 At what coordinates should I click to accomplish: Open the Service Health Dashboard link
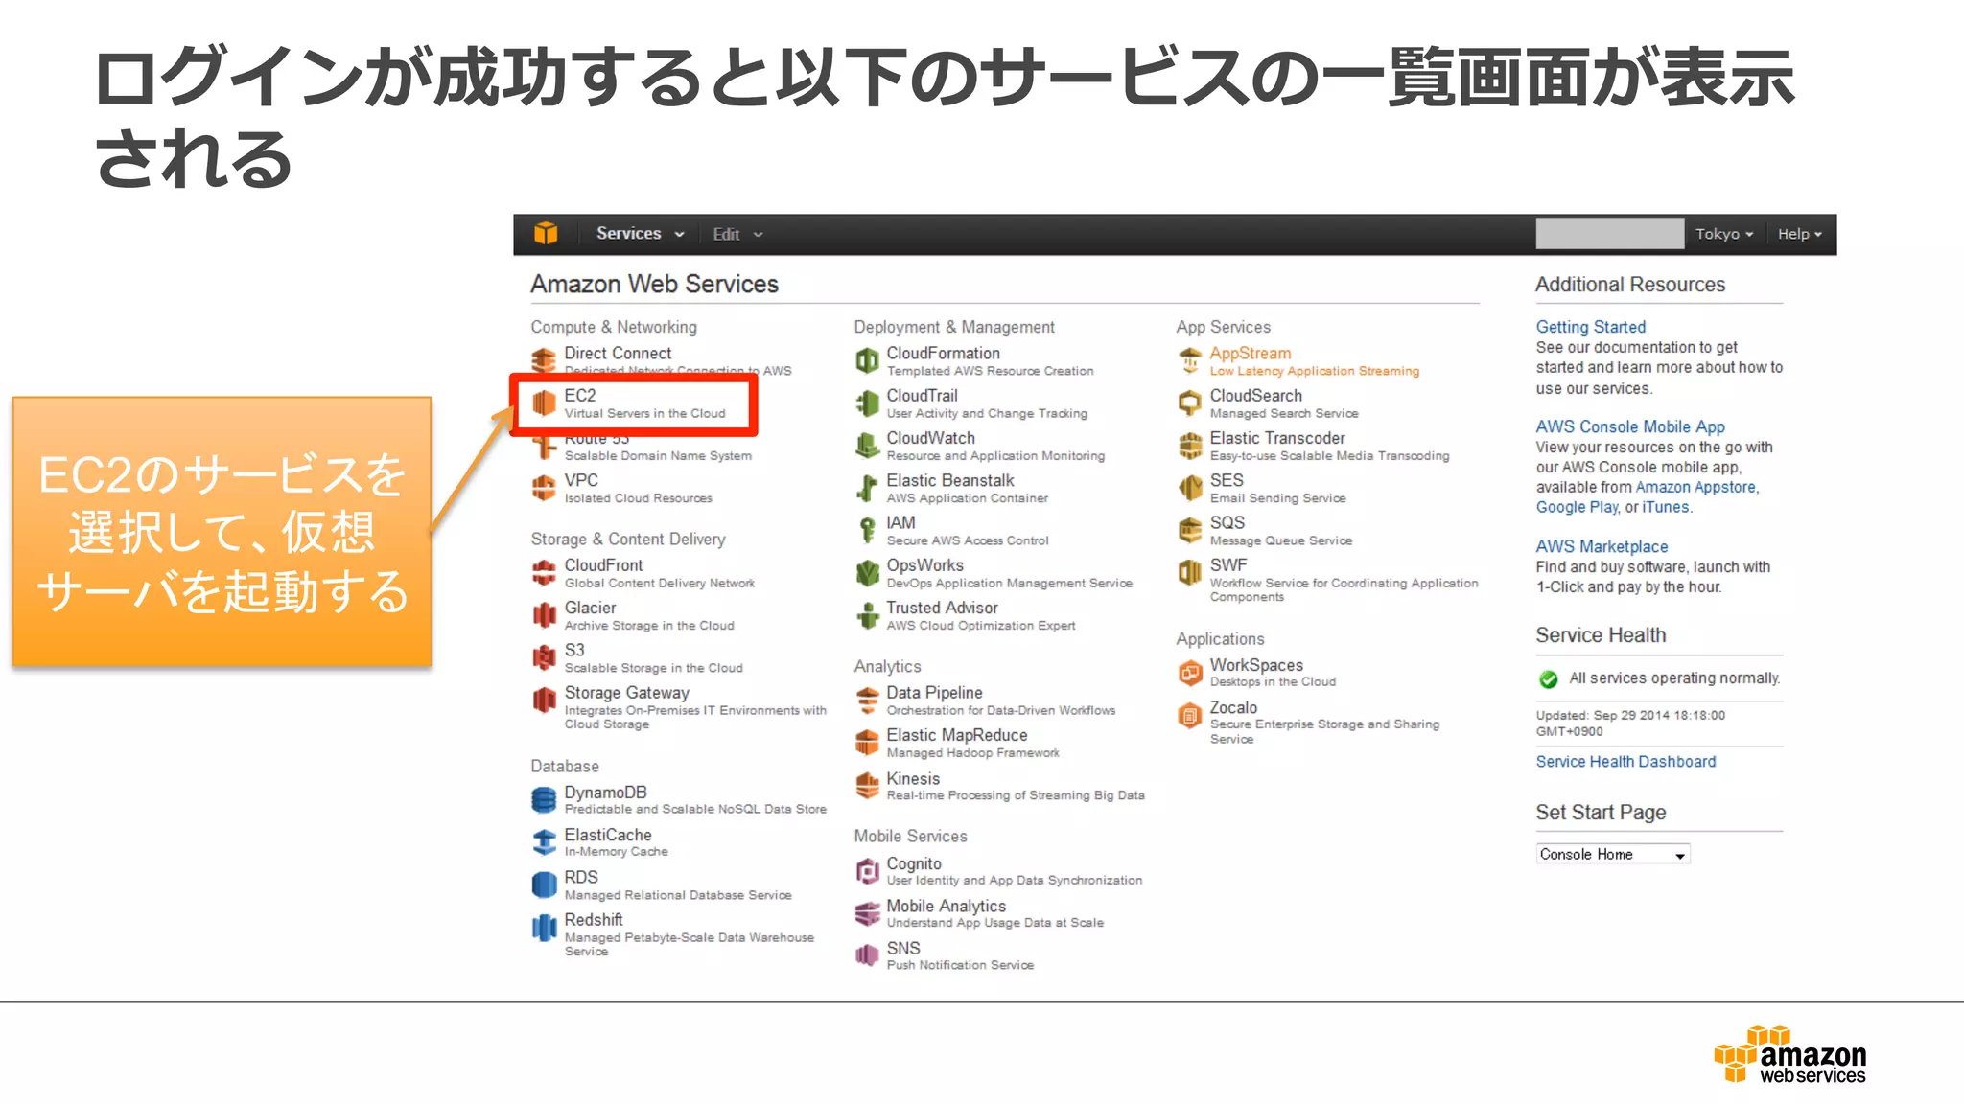(1625, 761)
